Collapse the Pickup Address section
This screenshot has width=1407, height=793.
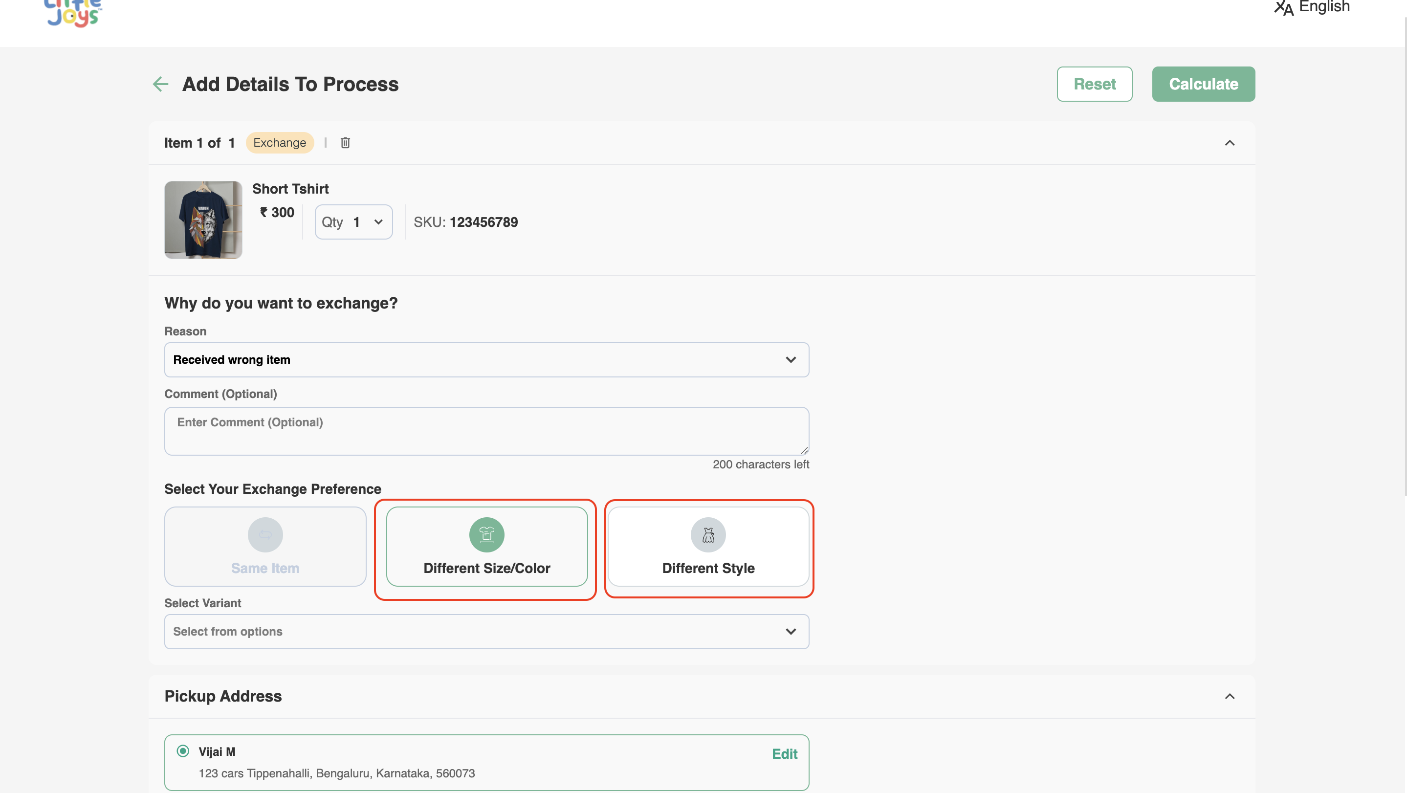[1229, 696]
